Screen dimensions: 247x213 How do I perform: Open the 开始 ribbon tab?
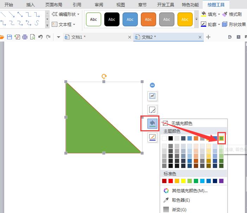tap(9, 5)
